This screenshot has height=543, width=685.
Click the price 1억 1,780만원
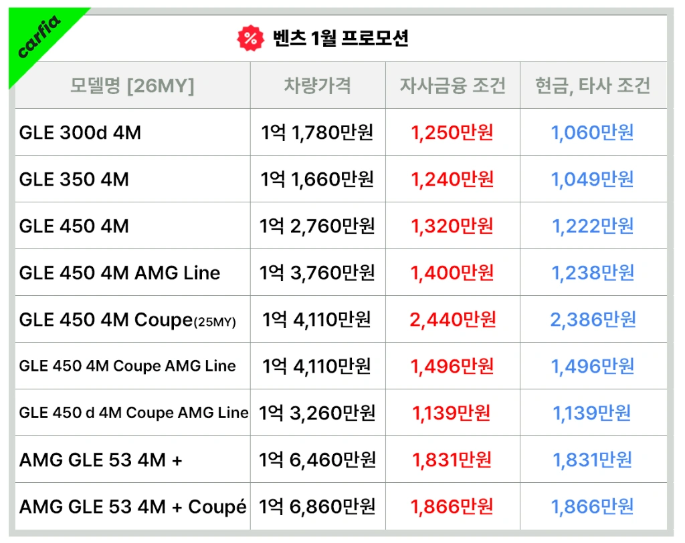coord(317,133)
